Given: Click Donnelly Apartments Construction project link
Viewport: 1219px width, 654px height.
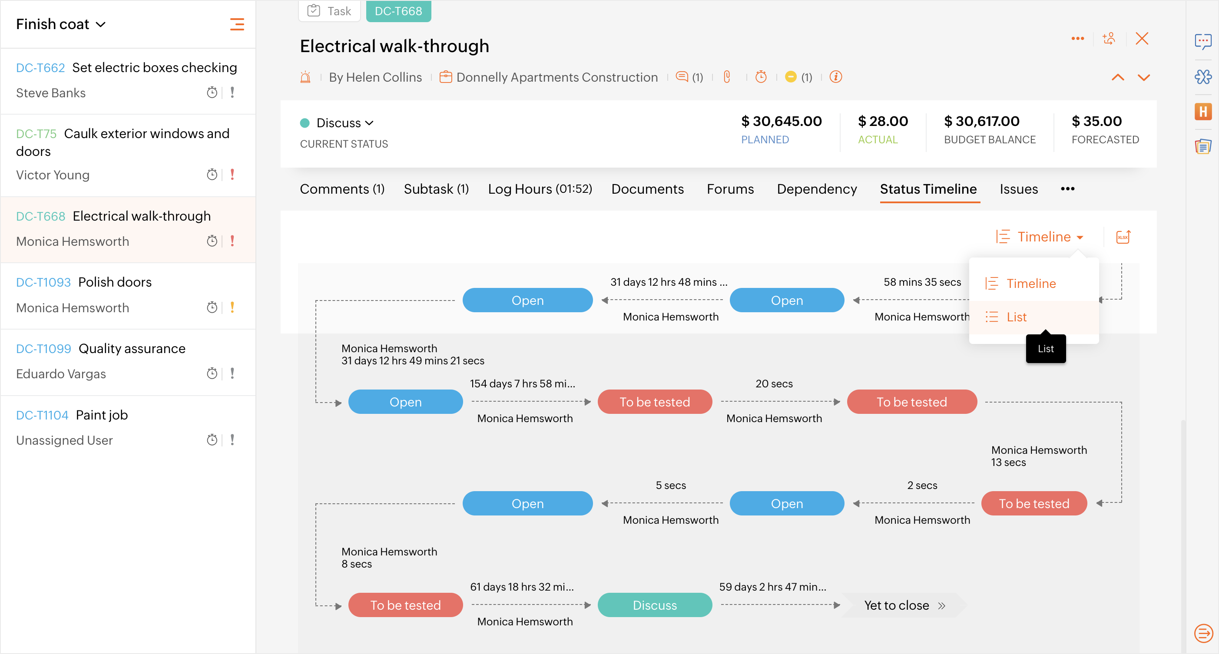Looking at the screenshot, I should pos(556,77).
